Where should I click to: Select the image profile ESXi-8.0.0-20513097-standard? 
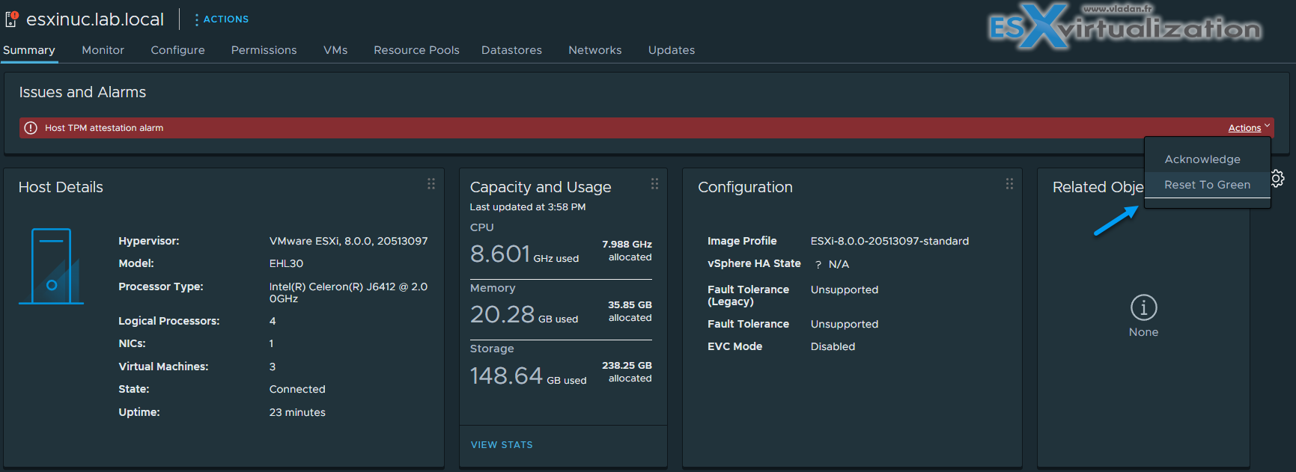click(x=889, y=242)
